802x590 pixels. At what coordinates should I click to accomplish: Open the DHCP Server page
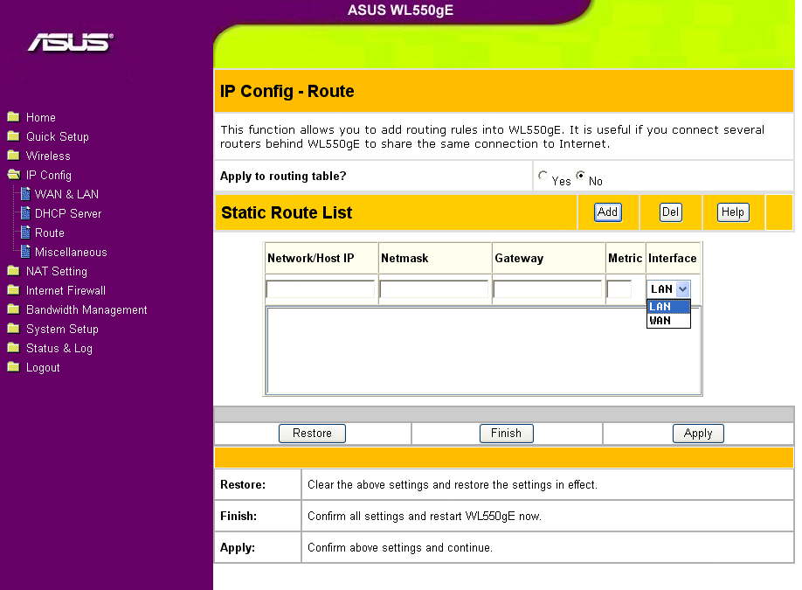pos(68,213)
